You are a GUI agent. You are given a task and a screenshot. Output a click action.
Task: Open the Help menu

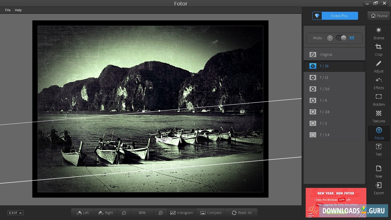tap(18, 10)
